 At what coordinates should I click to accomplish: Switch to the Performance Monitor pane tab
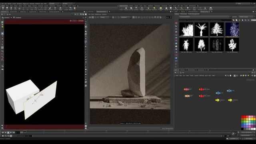tap(193, 12)
